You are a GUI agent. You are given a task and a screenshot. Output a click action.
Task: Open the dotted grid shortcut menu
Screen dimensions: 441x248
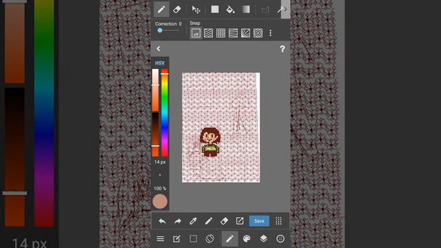tap(278, 221)
